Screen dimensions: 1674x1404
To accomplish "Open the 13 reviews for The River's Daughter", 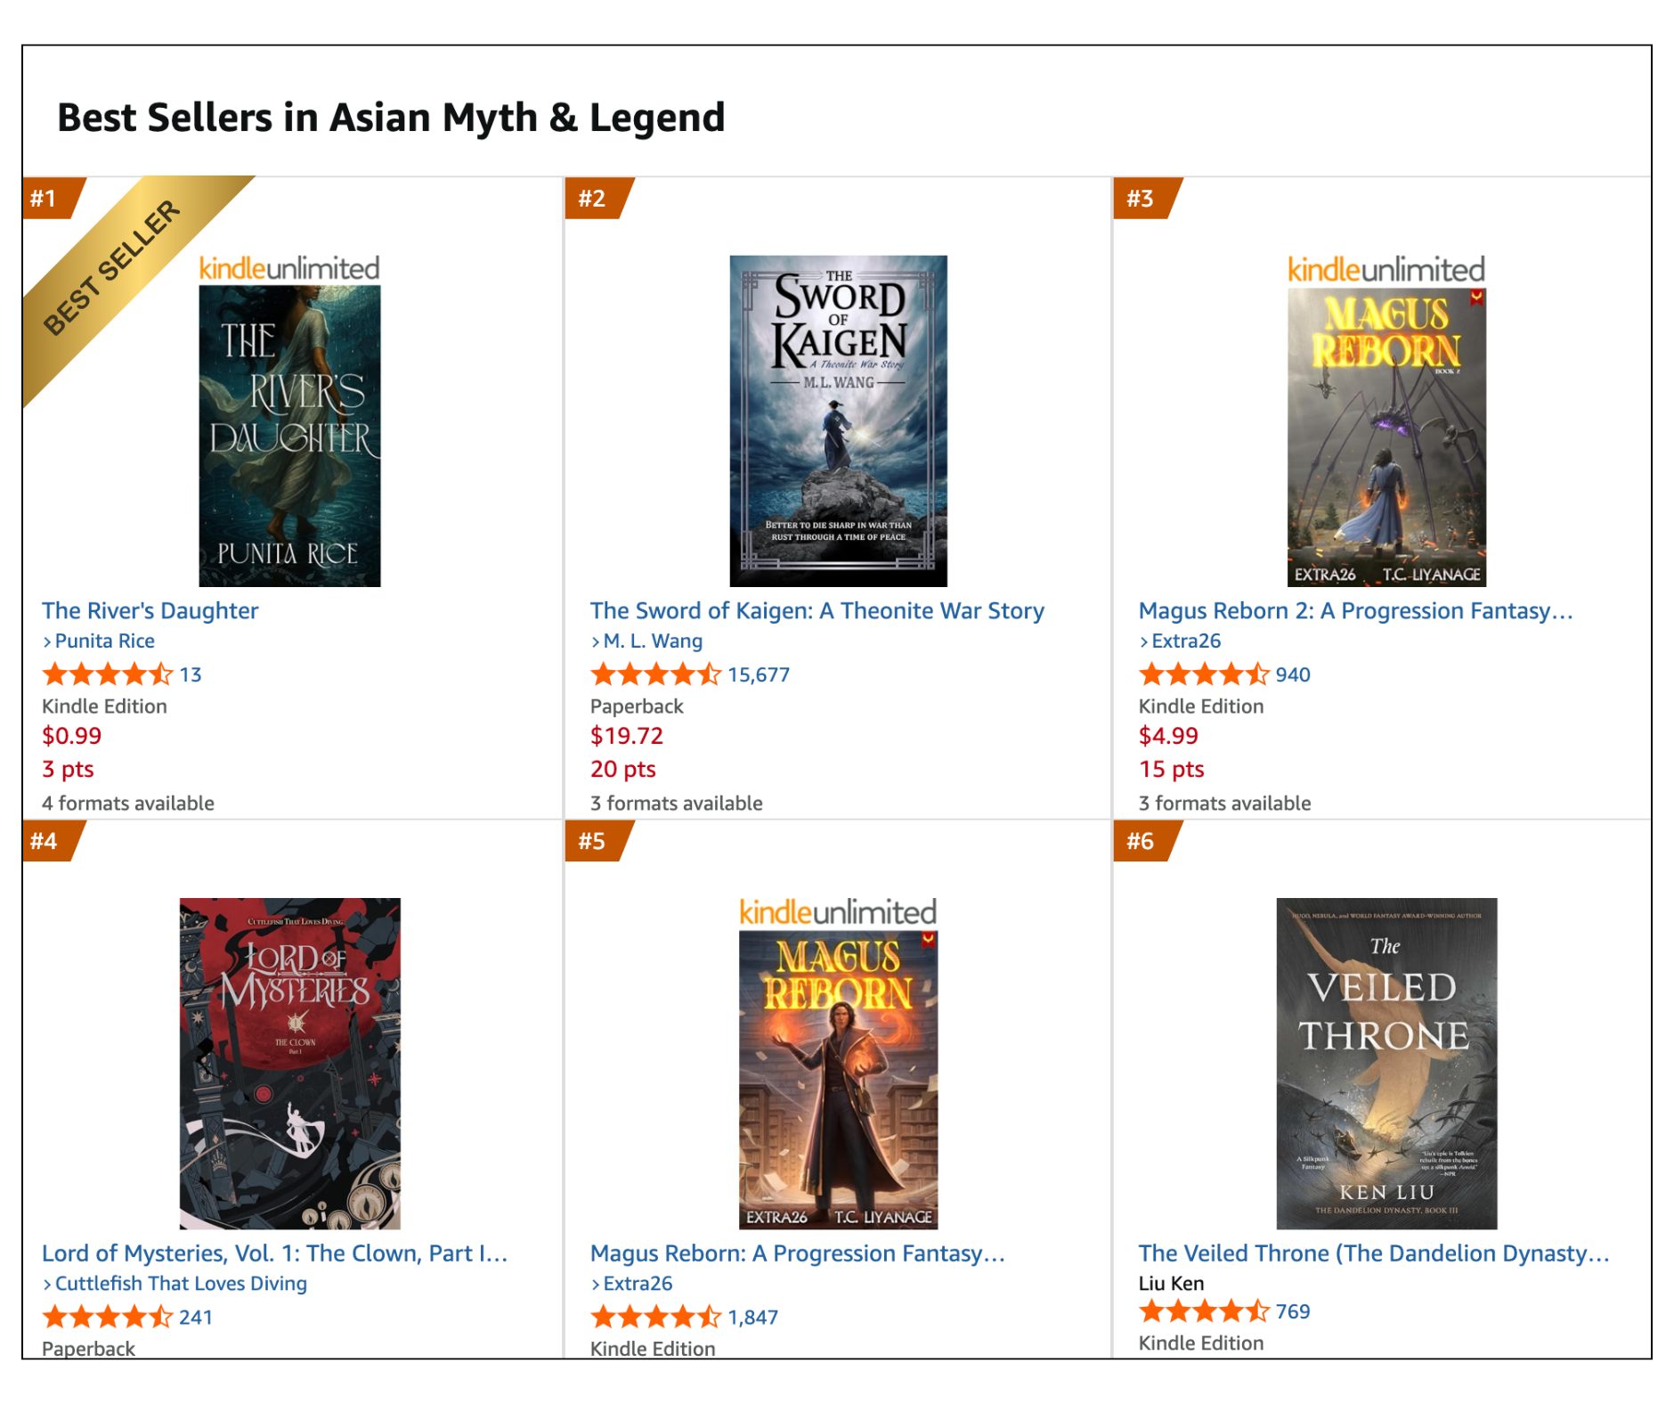I will pyautogui.click(x=191, y=674).
